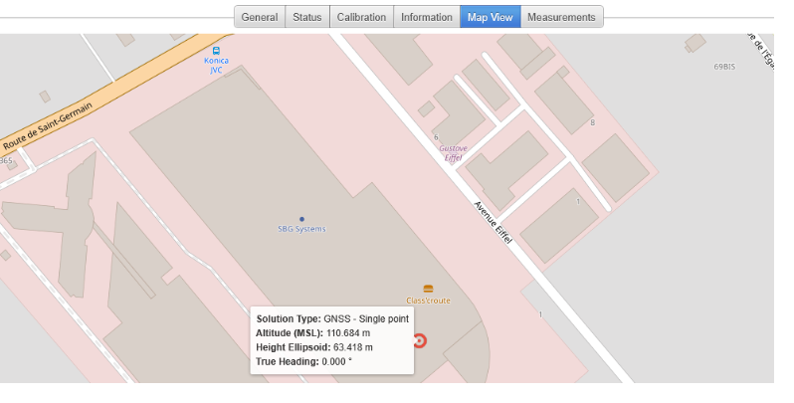
Task: Click building number 6 near Gustave Eiffel
Action: point(436,137)
